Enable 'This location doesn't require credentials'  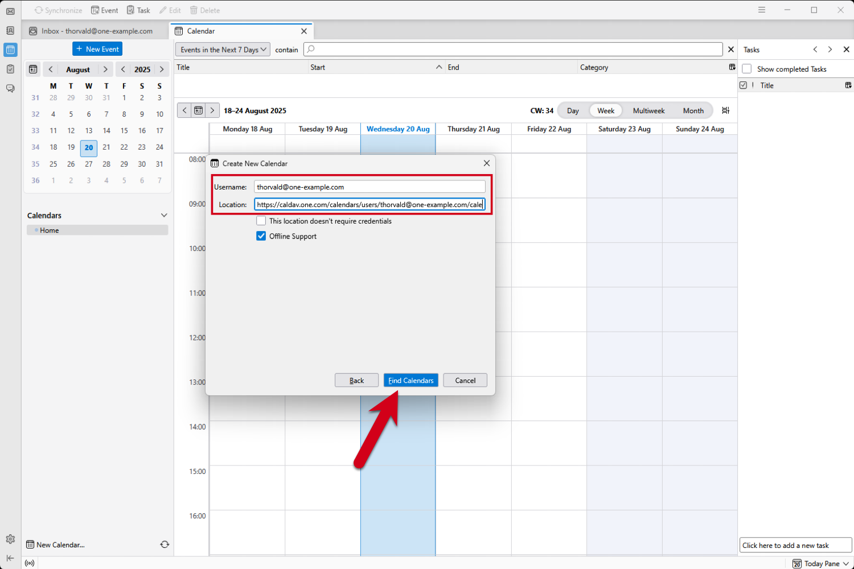pyautogui.click(x=261, y=221)
